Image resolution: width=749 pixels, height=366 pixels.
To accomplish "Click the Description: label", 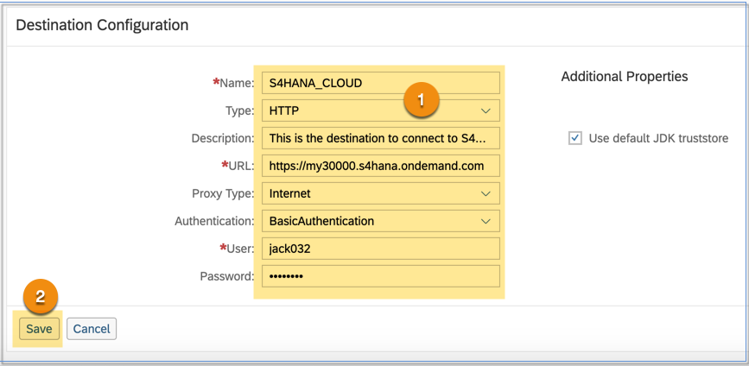I will (x=223, y=138).
